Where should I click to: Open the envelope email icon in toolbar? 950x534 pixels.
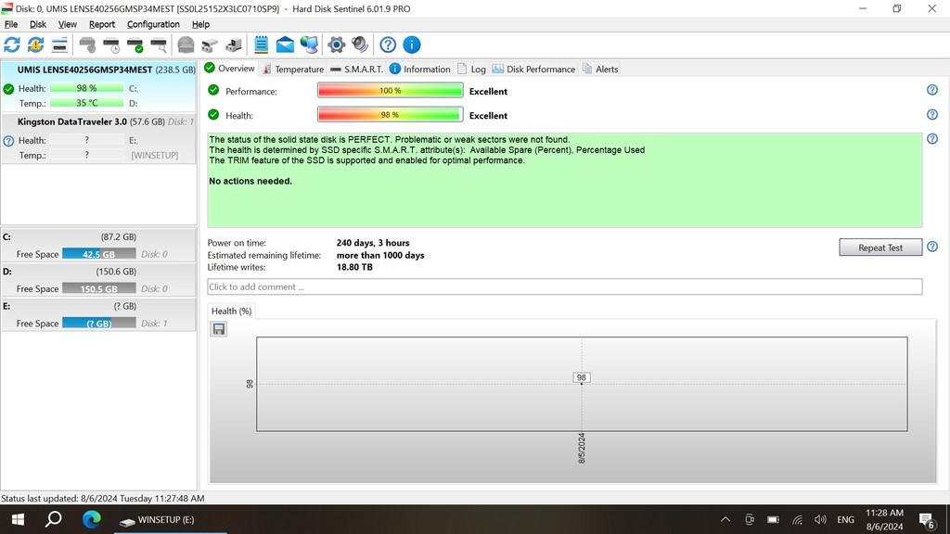coord(285,44)
